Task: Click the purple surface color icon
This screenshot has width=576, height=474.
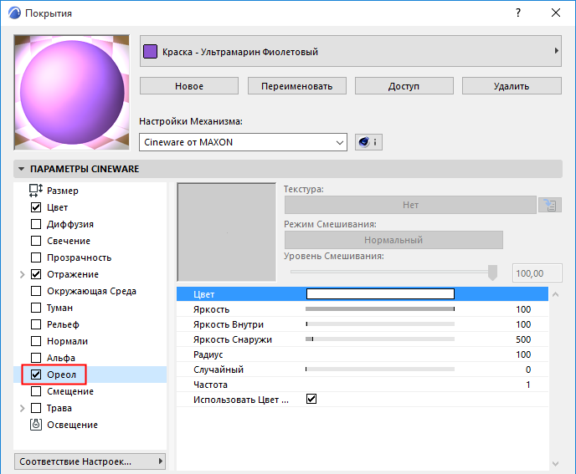Action: point(150,51)
